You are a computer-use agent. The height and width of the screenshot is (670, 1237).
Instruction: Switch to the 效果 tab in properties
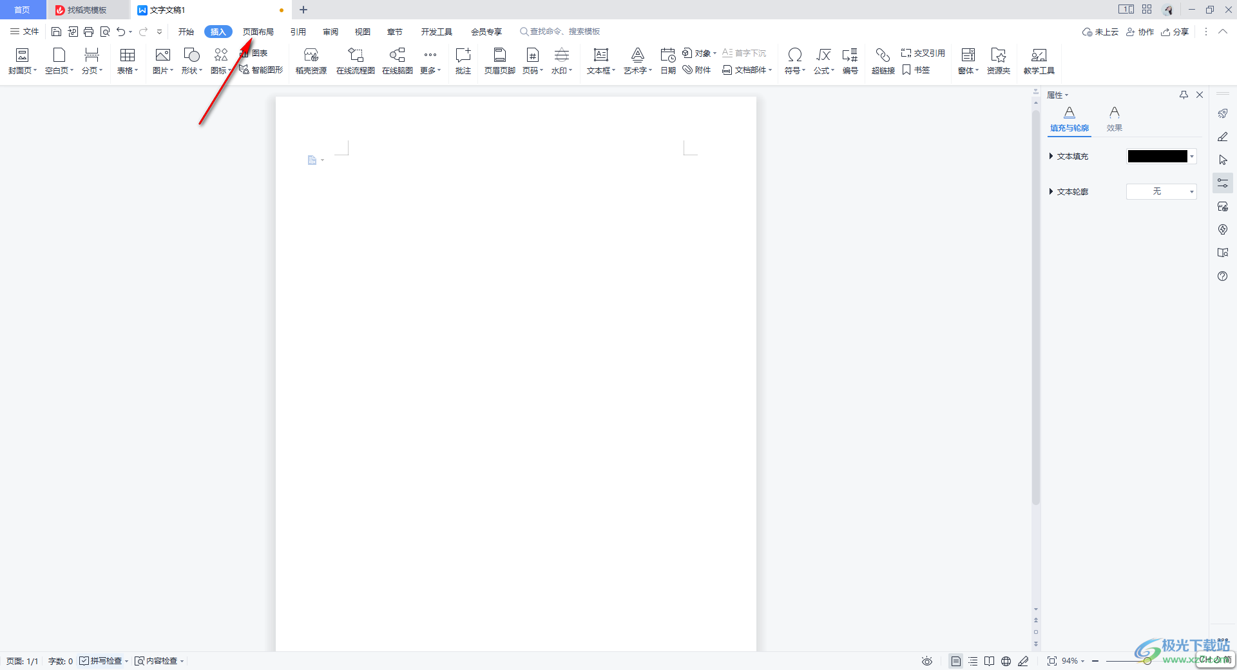[x=1115, y=119]
